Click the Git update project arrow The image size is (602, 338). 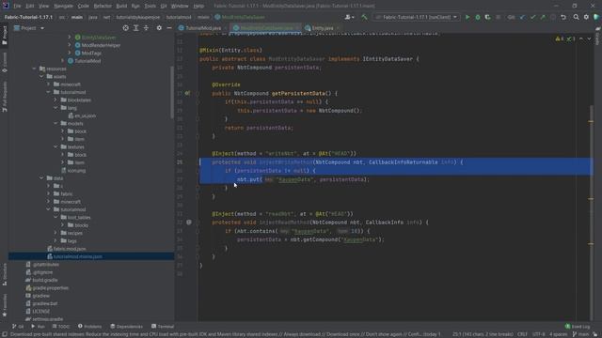pyautogui.click(x=522, y=17)
